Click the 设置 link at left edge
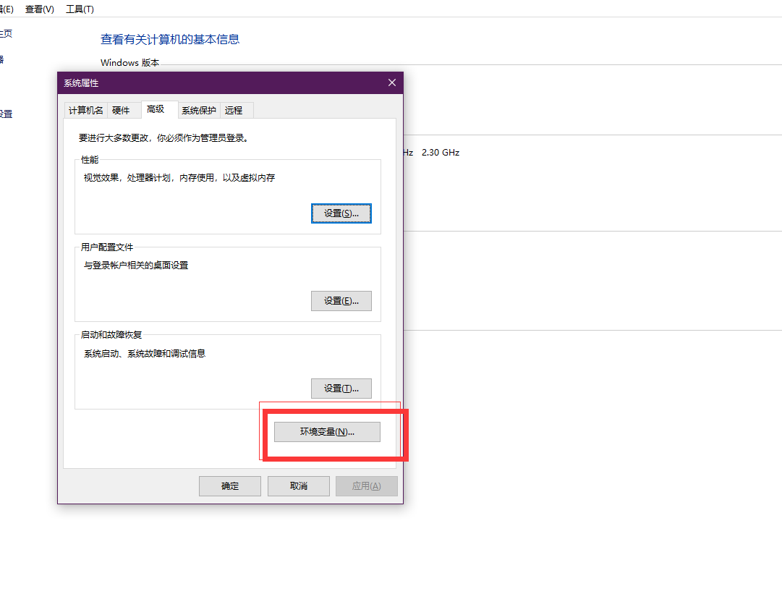 point(6,114)
